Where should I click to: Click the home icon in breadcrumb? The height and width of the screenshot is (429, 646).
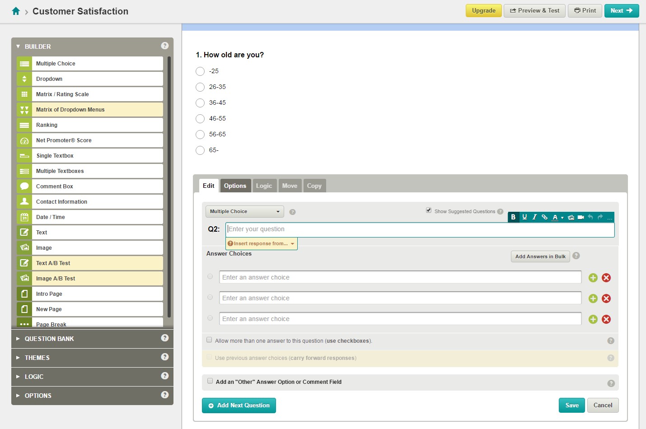point(16,11)
